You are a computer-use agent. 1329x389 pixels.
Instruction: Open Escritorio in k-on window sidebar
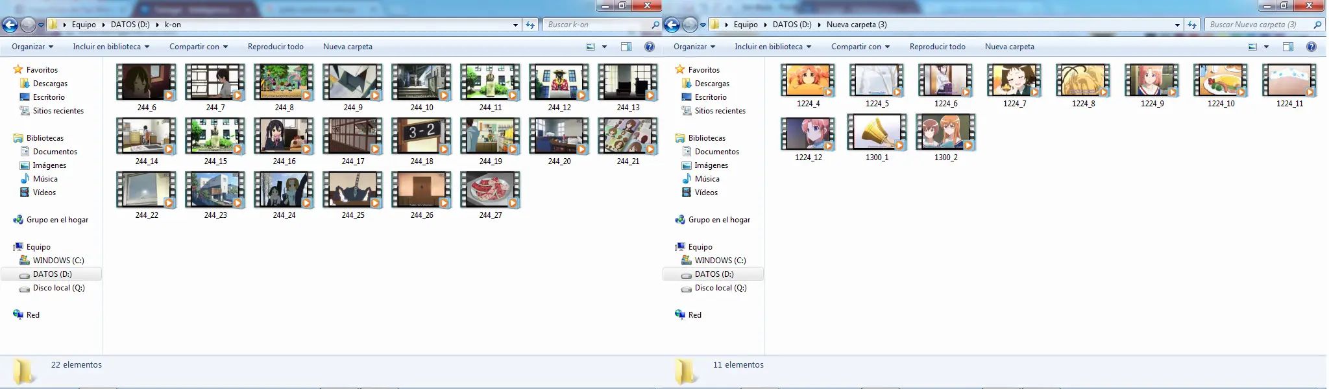49,97
